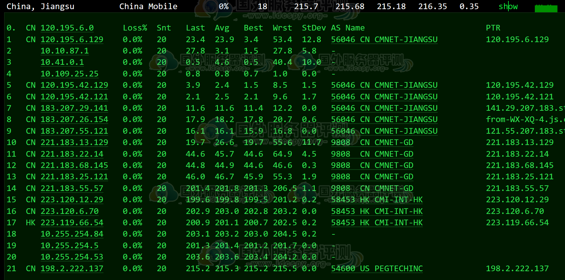Image resolution: width=565 pixels, height=280 pixels.
Task: Open AS link 58453 CMI-INT-HK in hop 17
Action: coord(377,223)
